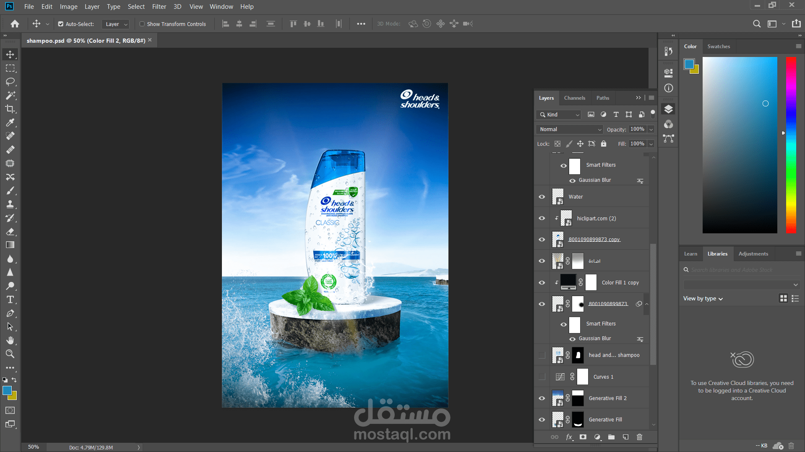
Task: Open the Search icon at top right
Action: click(x=757, y=24)
